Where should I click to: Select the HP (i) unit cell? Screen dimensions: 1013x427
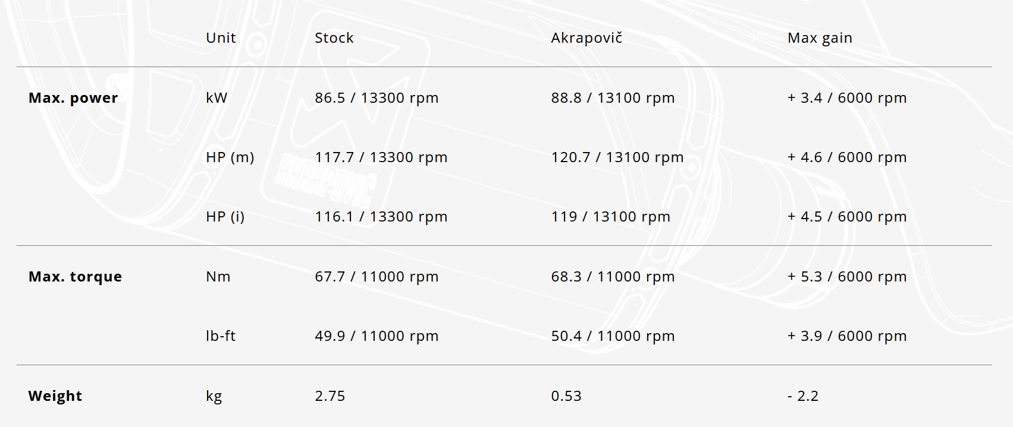pyautogui.click(x=225, y=217)
